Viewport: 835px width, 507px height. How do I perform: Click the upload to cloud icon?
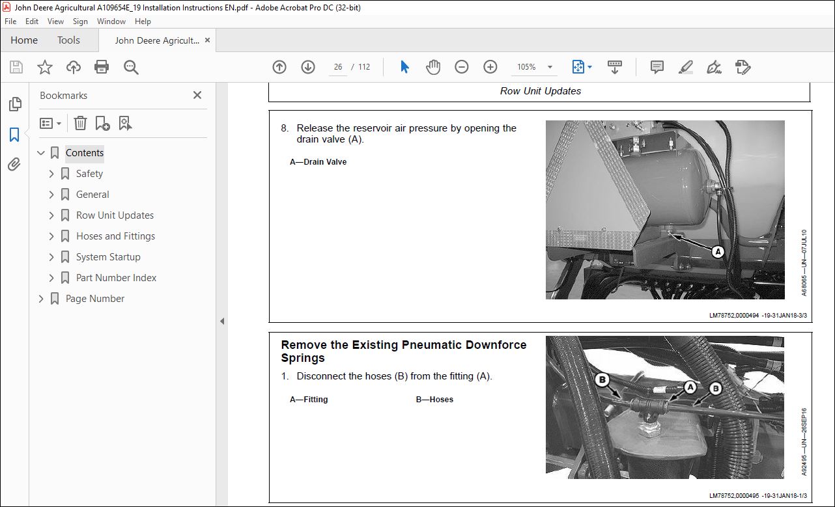pyautogui.click(x=74, y=67)
